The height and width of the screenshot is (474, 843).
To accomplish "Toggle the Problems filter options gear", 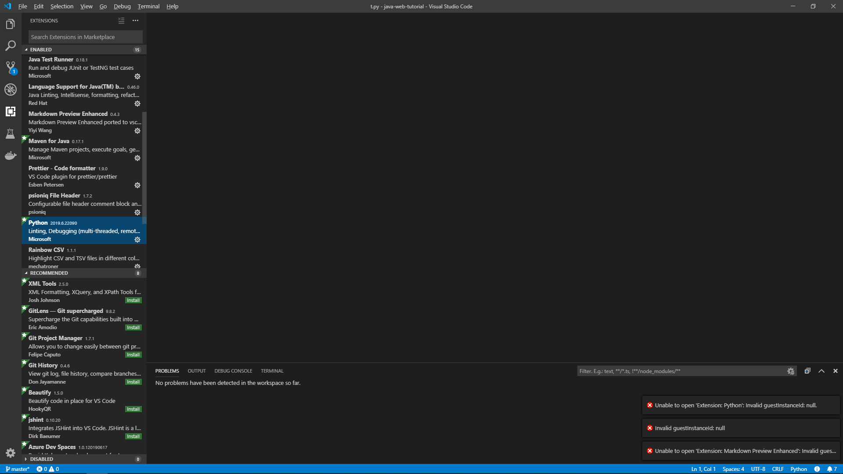I will [x=790, y=371].
